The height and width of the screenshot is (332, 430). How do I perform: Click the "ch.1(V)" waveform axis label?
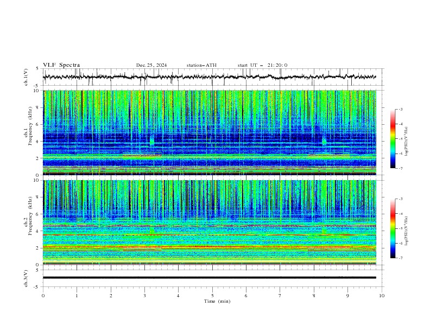[x=26, y=77]
